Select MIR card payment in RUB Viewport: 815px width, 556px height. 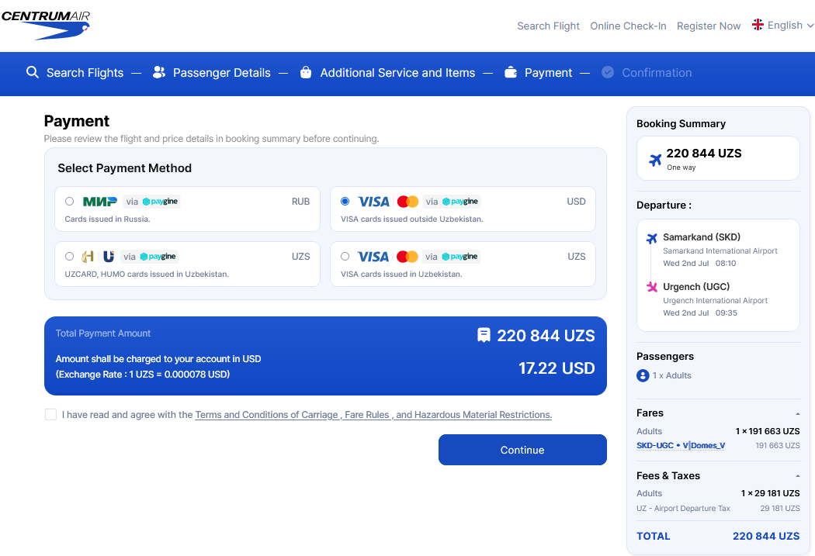pos(70,202)
